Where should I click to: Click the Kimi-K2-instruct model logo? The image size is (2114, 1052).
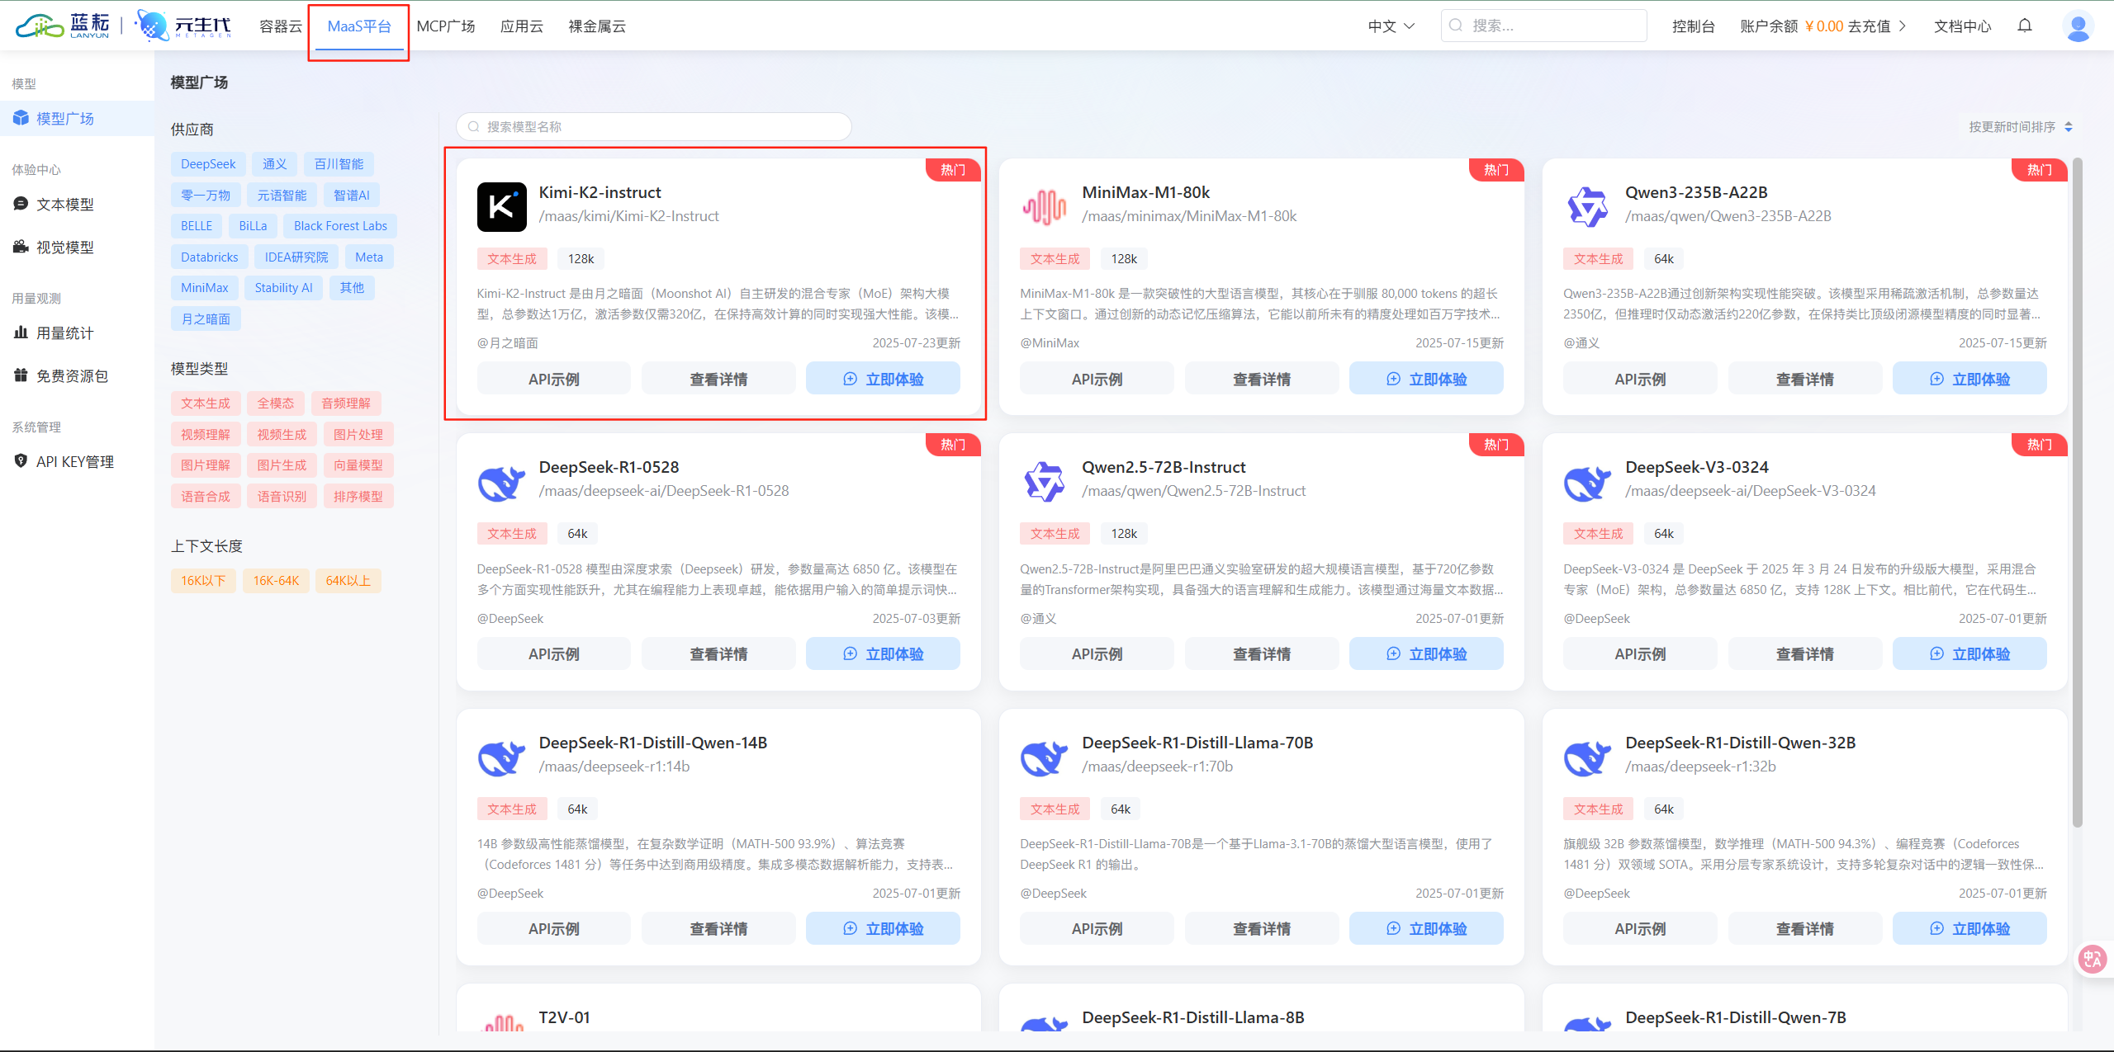pyautogui.click(x=501, y=206)
